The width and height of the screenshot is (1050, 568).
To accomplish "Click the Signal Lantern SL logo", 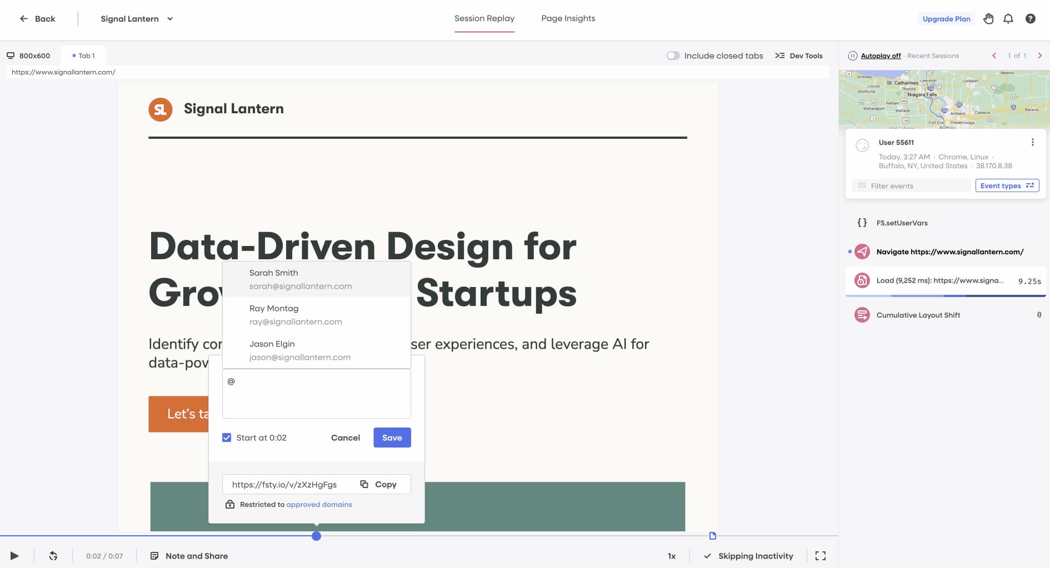I will (x=160, y=109).
